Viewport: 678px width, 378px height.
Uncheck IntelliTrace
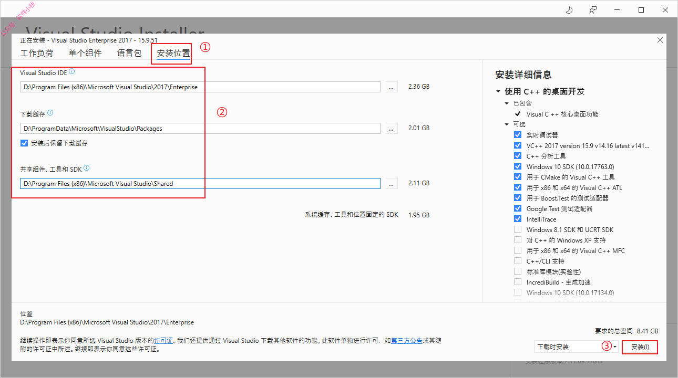[x=518, y=219]
